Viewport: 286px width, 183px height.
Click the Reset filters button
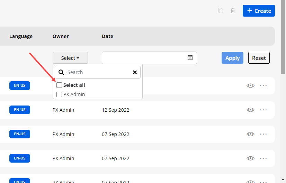[259, 58]
